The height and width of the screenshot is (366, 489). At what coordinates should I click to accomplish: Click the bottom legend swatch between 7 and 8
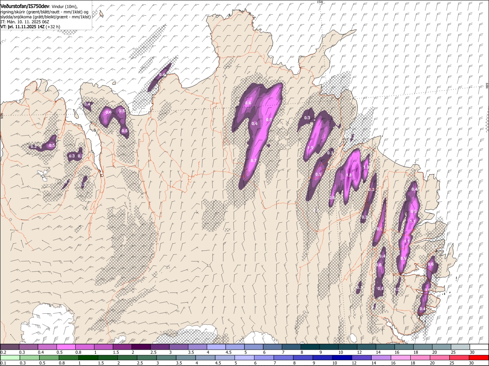pos(283,358)
